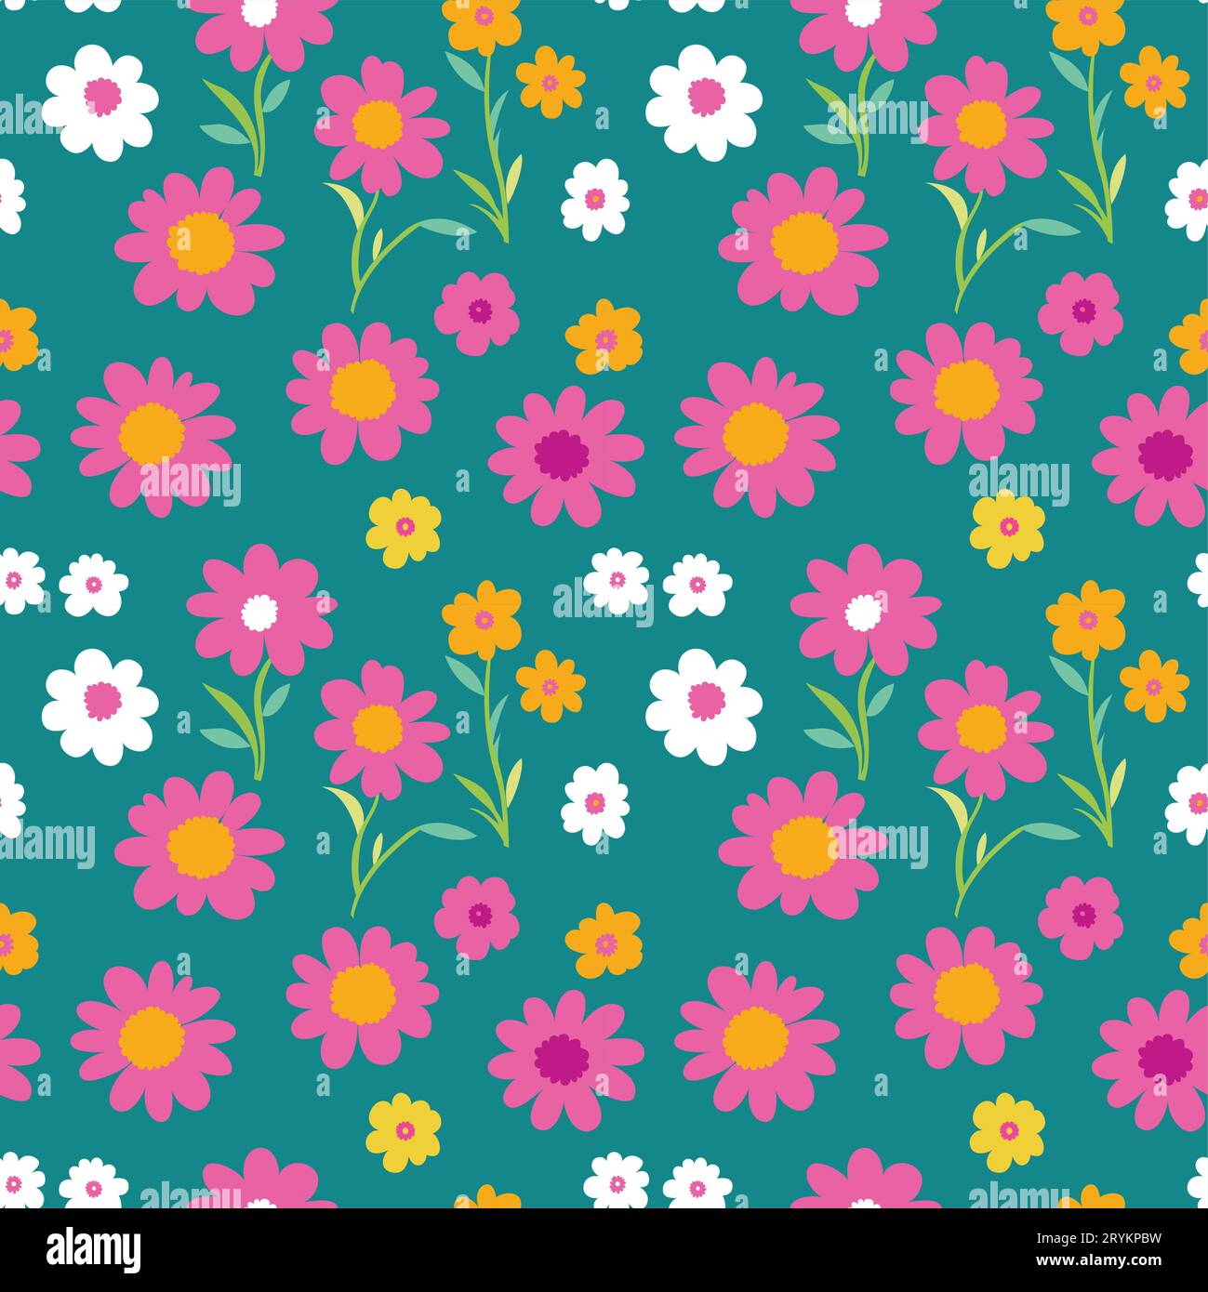Open the www.alamy.com link in the footer

coord(1099,1260)
